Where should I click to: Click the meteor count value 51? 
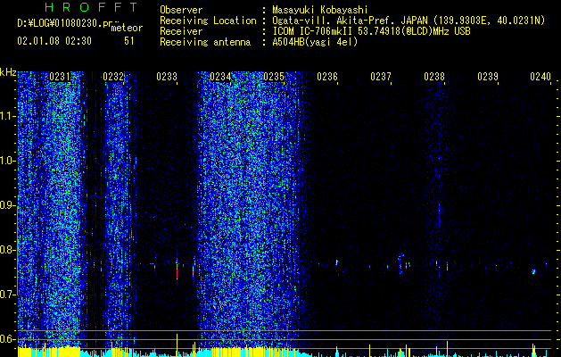pos(129,41)
